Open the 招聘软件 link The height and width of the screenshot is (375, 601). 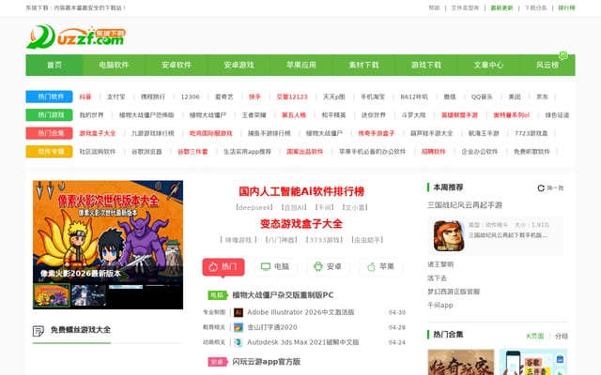pyautogui.click(x=434, y=152)
